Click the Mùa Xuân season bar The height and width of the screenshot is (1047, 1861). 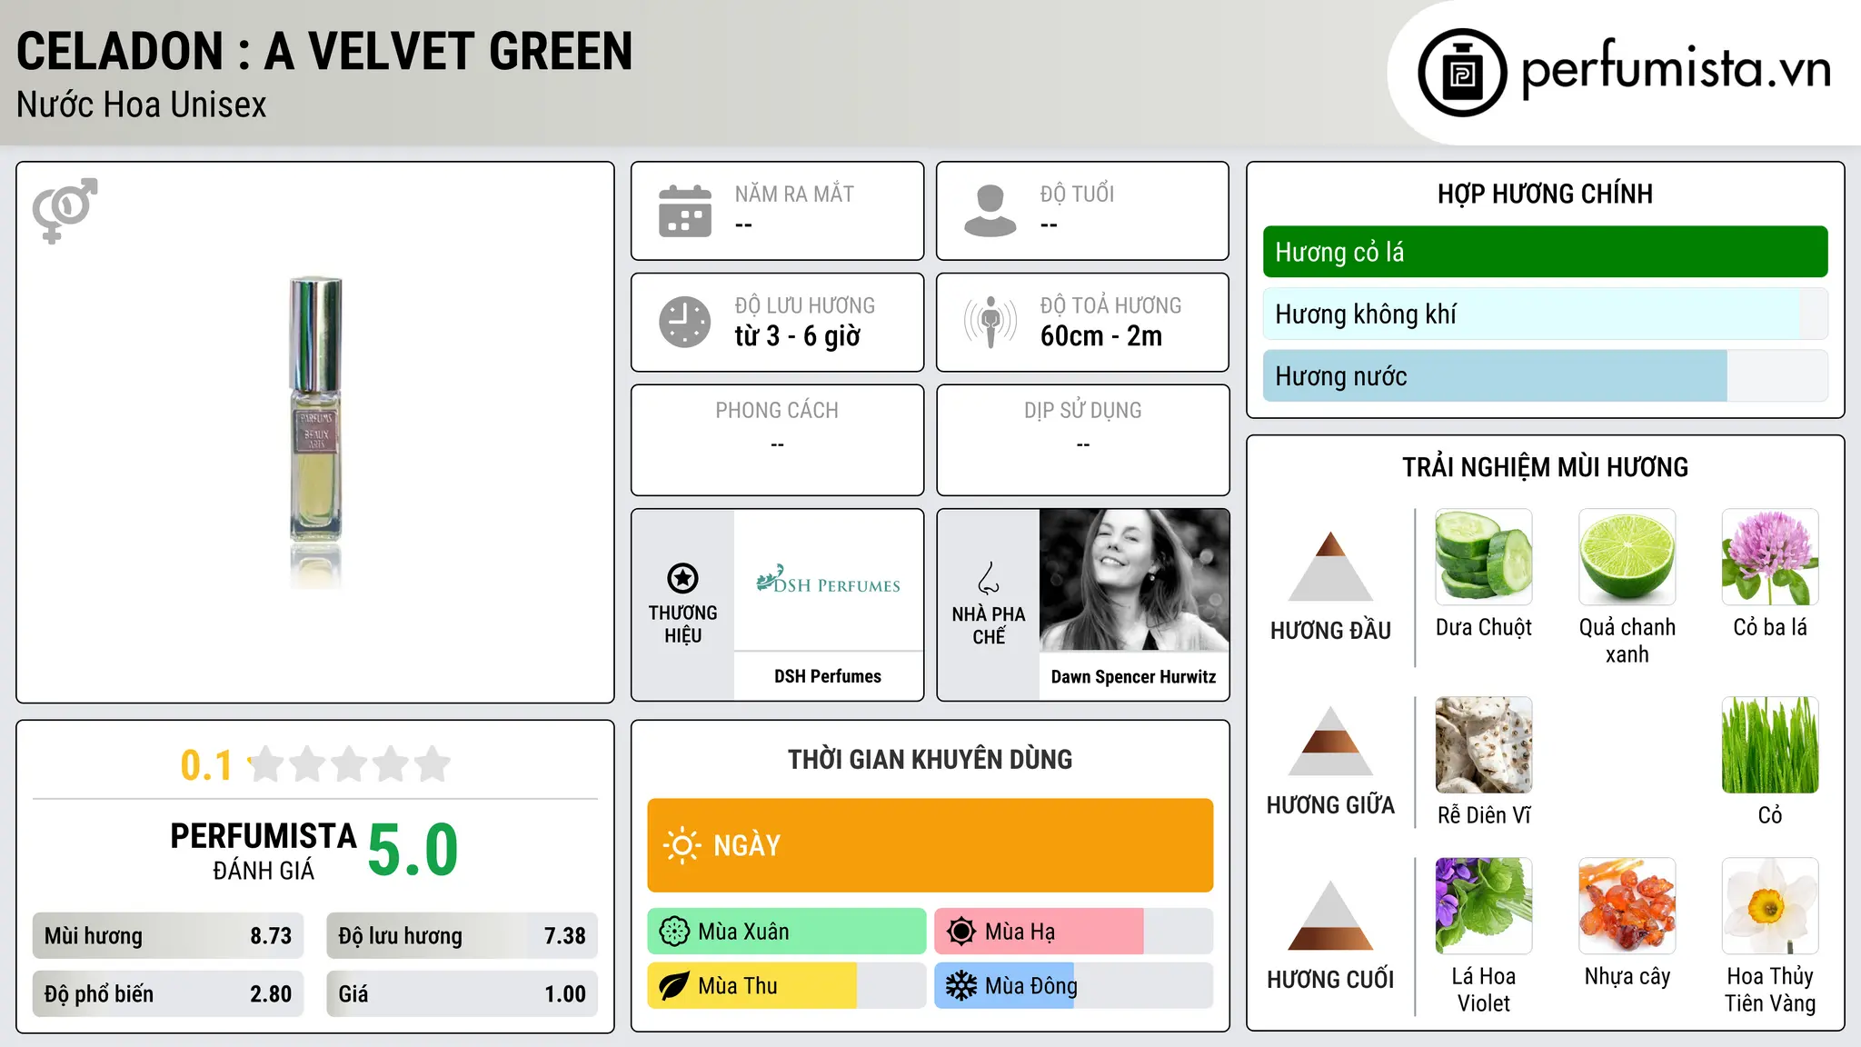point(787,932)
